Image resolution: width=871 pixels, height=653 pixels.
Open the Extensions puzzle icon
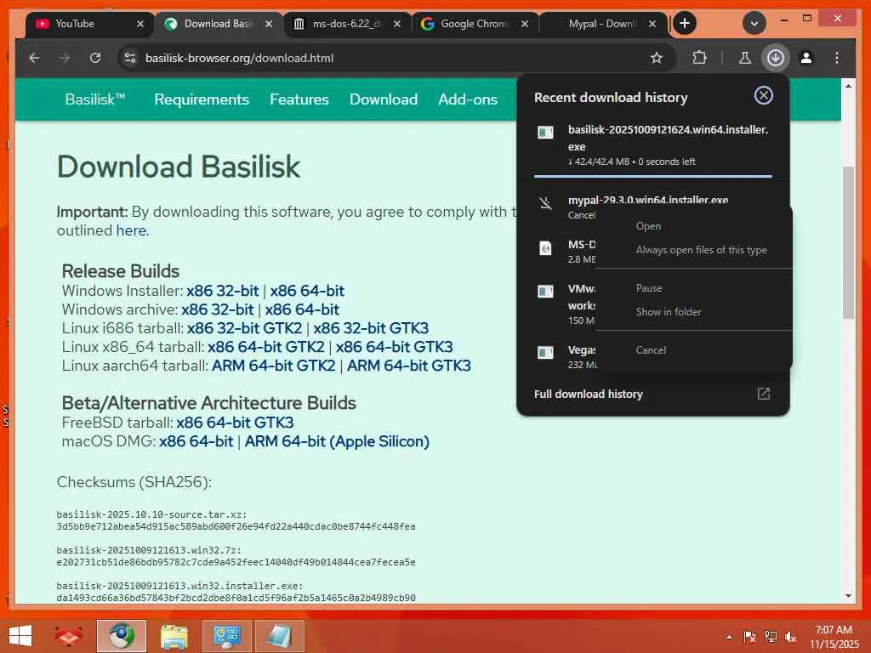pyautogui.click(x=699, y=58)
